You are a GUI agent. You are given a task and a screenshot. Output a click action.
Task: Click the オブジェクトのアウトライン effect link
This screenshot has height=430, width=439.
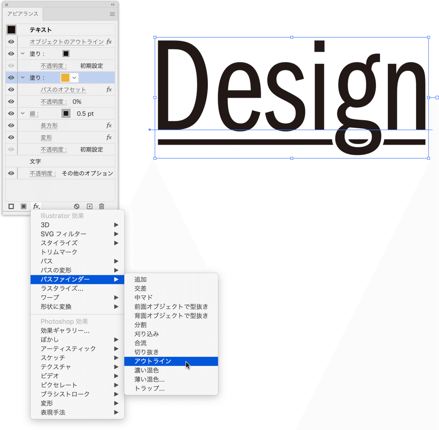(67, 42)
